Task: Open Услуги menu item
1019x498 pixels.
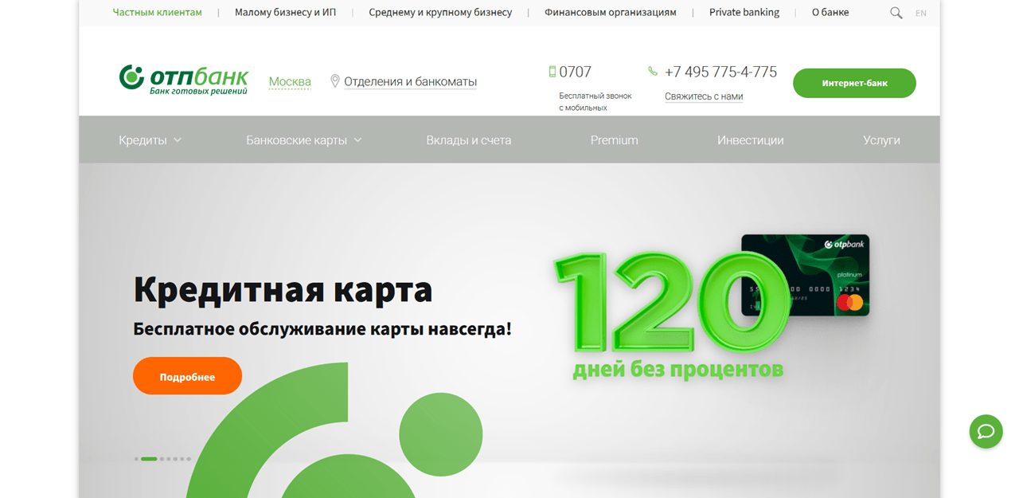Action: coord(881,140)
